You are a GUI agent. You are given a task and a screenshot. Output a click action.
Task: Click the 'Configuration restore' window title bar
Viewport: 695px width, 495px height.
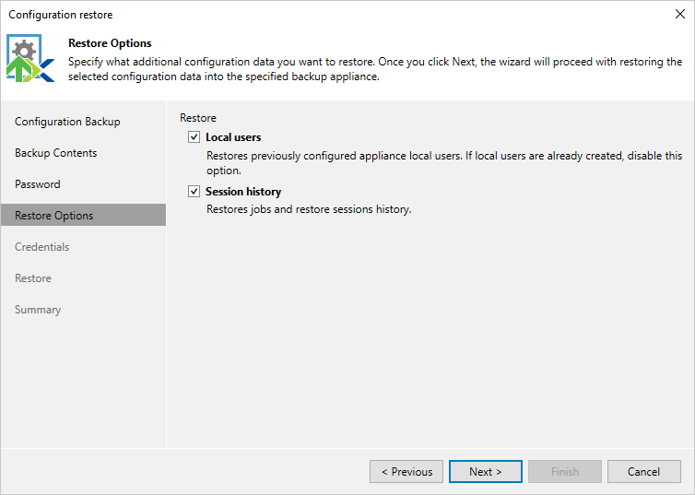tap(277, 15)
